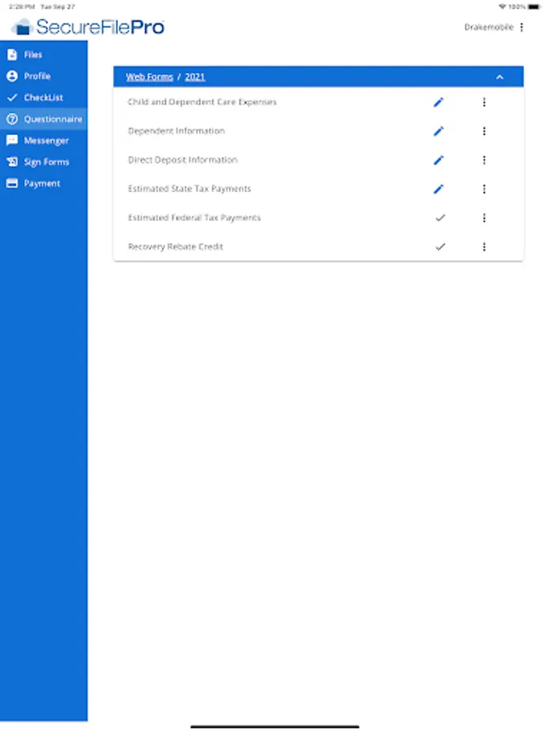Go to CheckList menu item
549x732 pixels.
[43, 98]
